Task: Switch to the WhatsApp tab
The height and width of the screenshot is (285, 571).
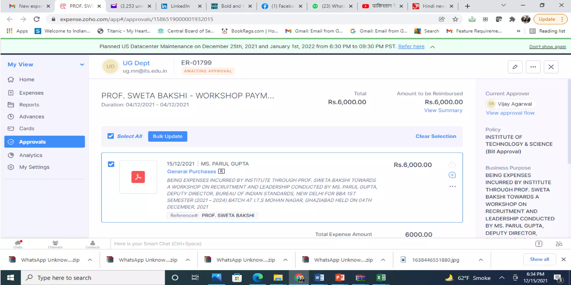Action: point(332,6)
